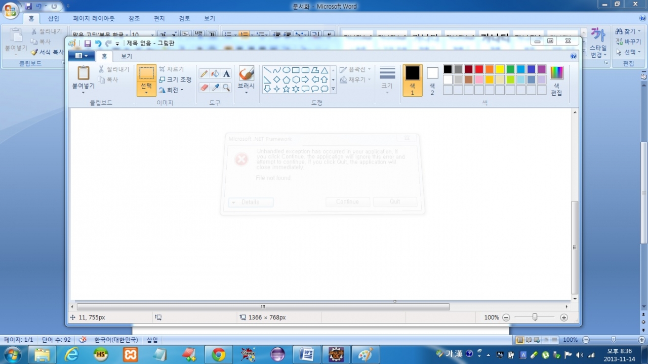Open Word's Page Layout (페이지 레이아웃) tab

click(x=94, y=18)
